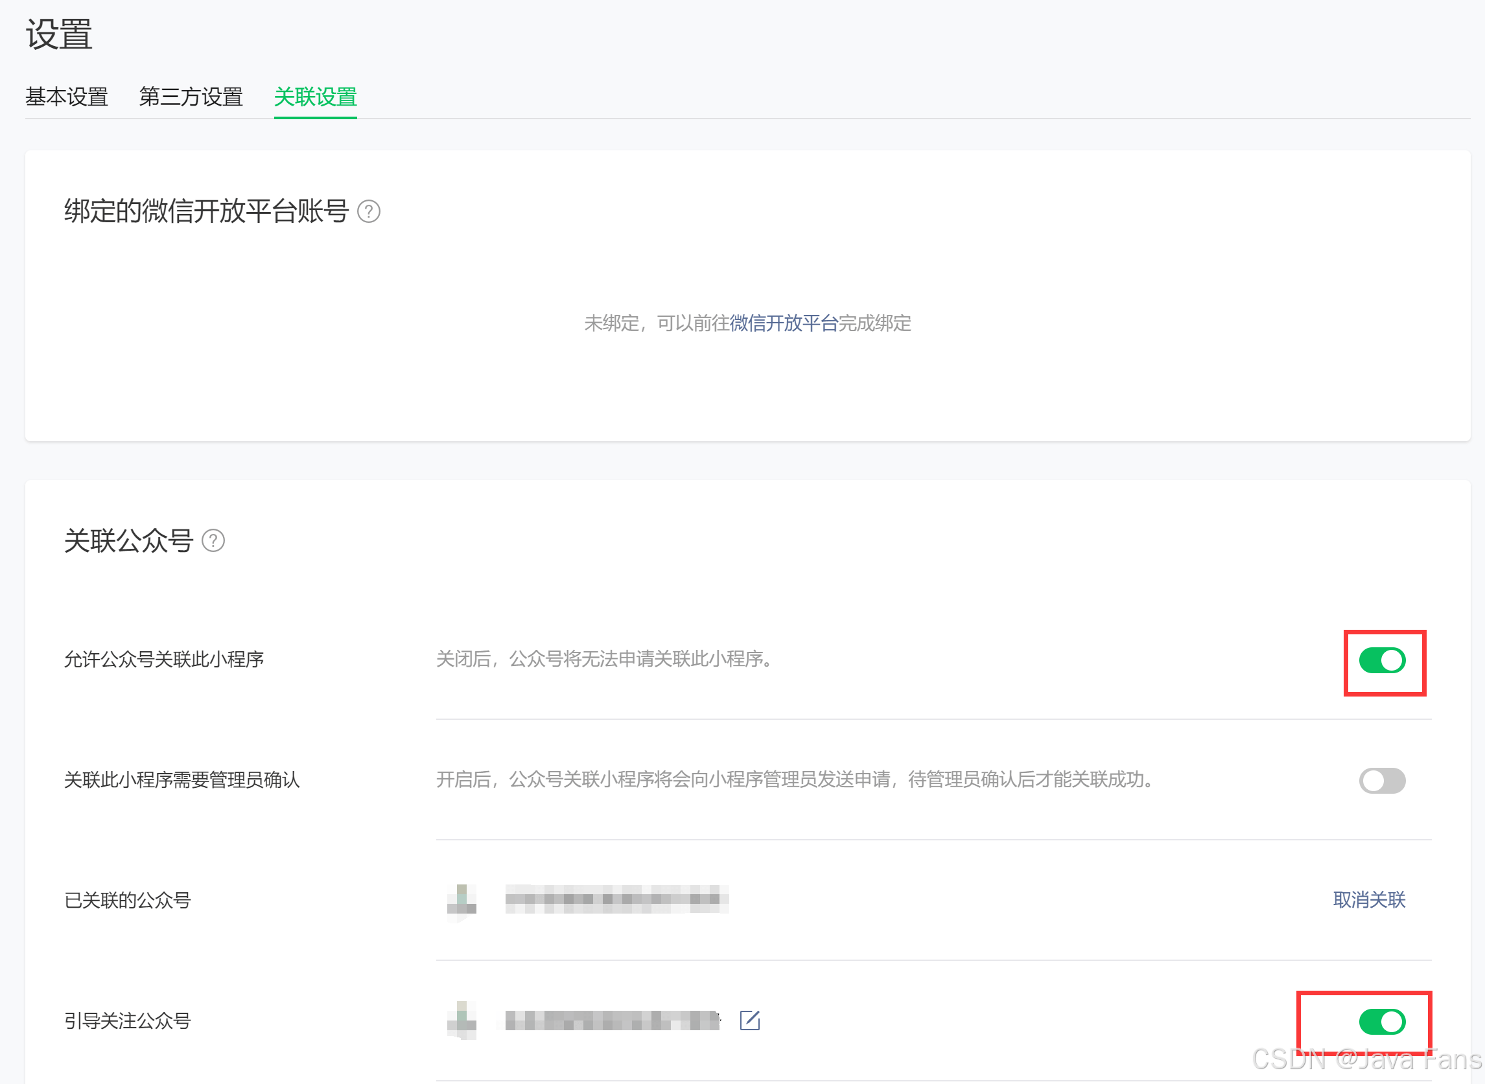Screen dimensions: 1485x1084
Task: Click help icon beside 绑定的微信开放平台账号
Action: 368,211
